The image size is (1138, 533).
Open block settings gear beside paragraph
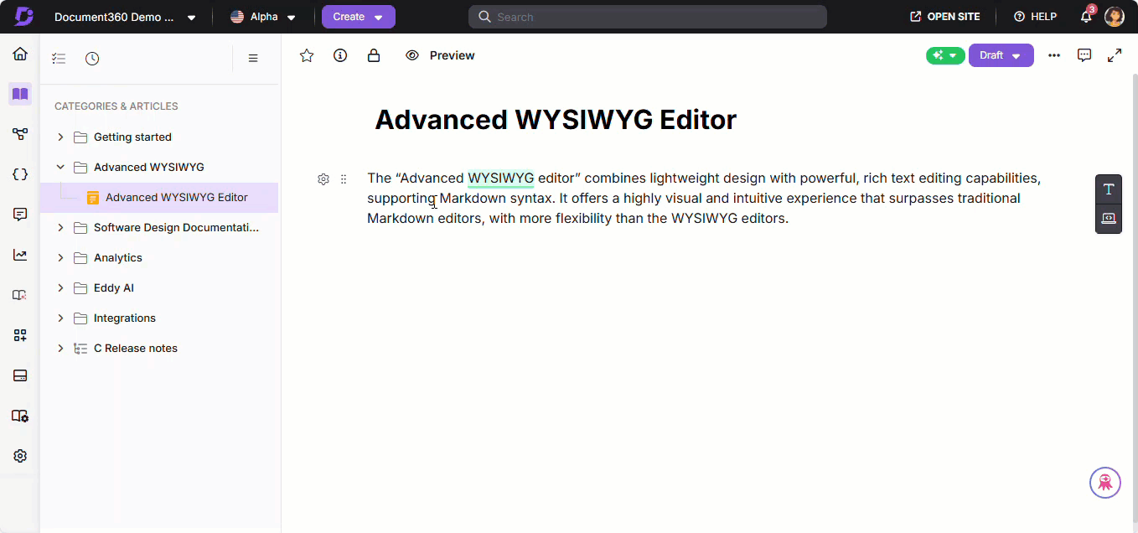coord(323,179)
